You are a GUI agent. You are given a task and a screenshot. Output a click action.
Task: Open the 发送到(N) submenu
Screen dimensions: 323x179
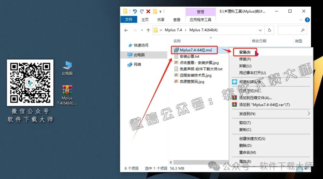tap(271, 114)
